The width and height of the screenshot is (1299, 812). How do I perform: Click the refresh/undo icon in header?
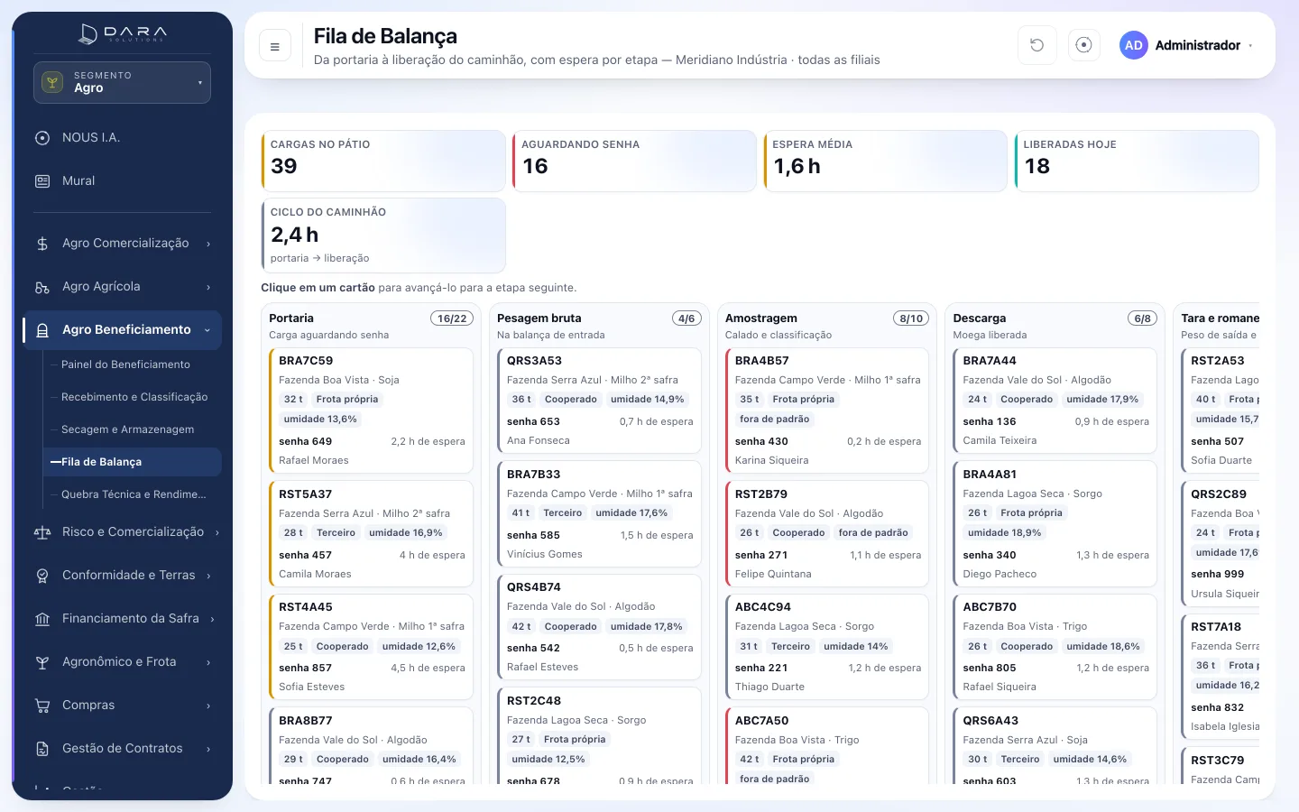pyautogui.click(x=1037, y=45)
